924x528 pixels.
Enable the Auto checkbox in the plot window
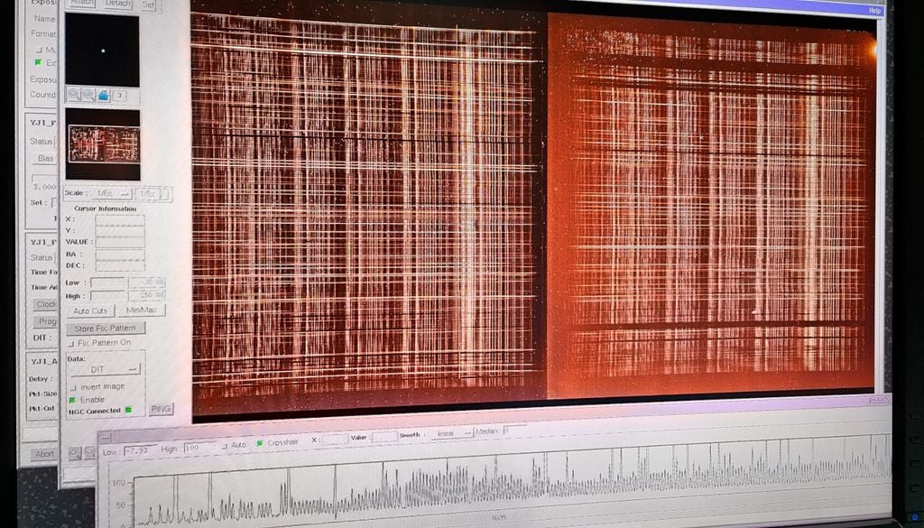click(x=224, y=446)
